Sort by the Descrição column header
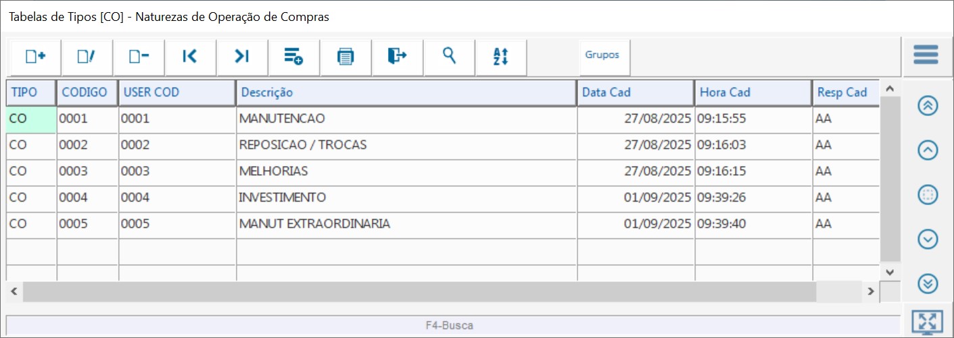 pyautogui.click(x=406, y=92)
